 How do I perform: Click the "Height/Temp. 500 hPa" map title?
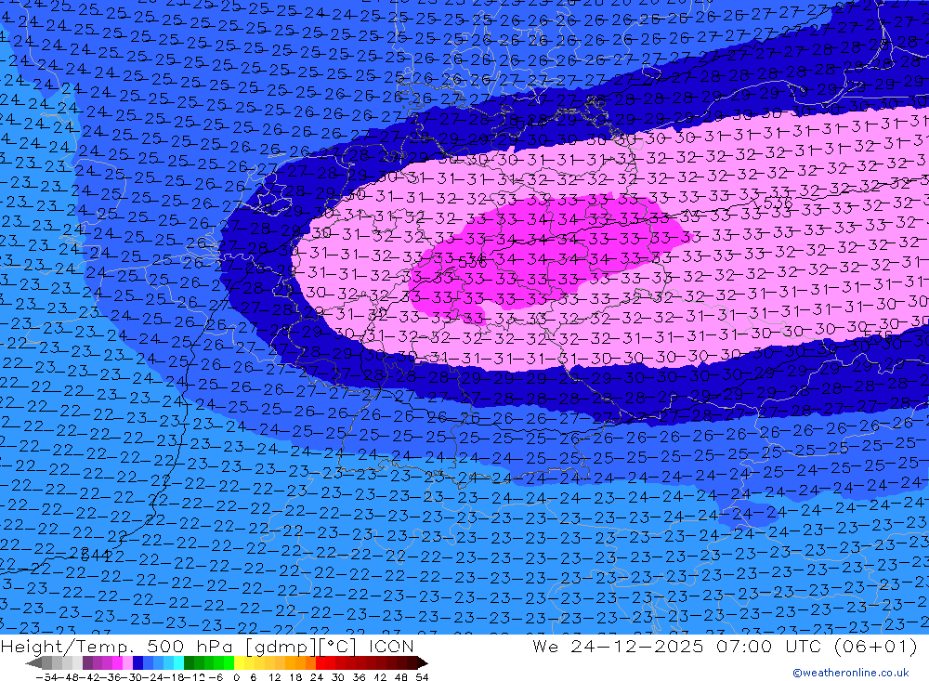119,646
